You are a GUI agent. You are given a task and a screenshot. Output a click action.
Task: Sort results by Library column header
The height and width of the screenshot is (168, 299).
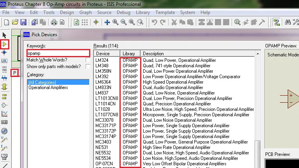click(130, 54)
